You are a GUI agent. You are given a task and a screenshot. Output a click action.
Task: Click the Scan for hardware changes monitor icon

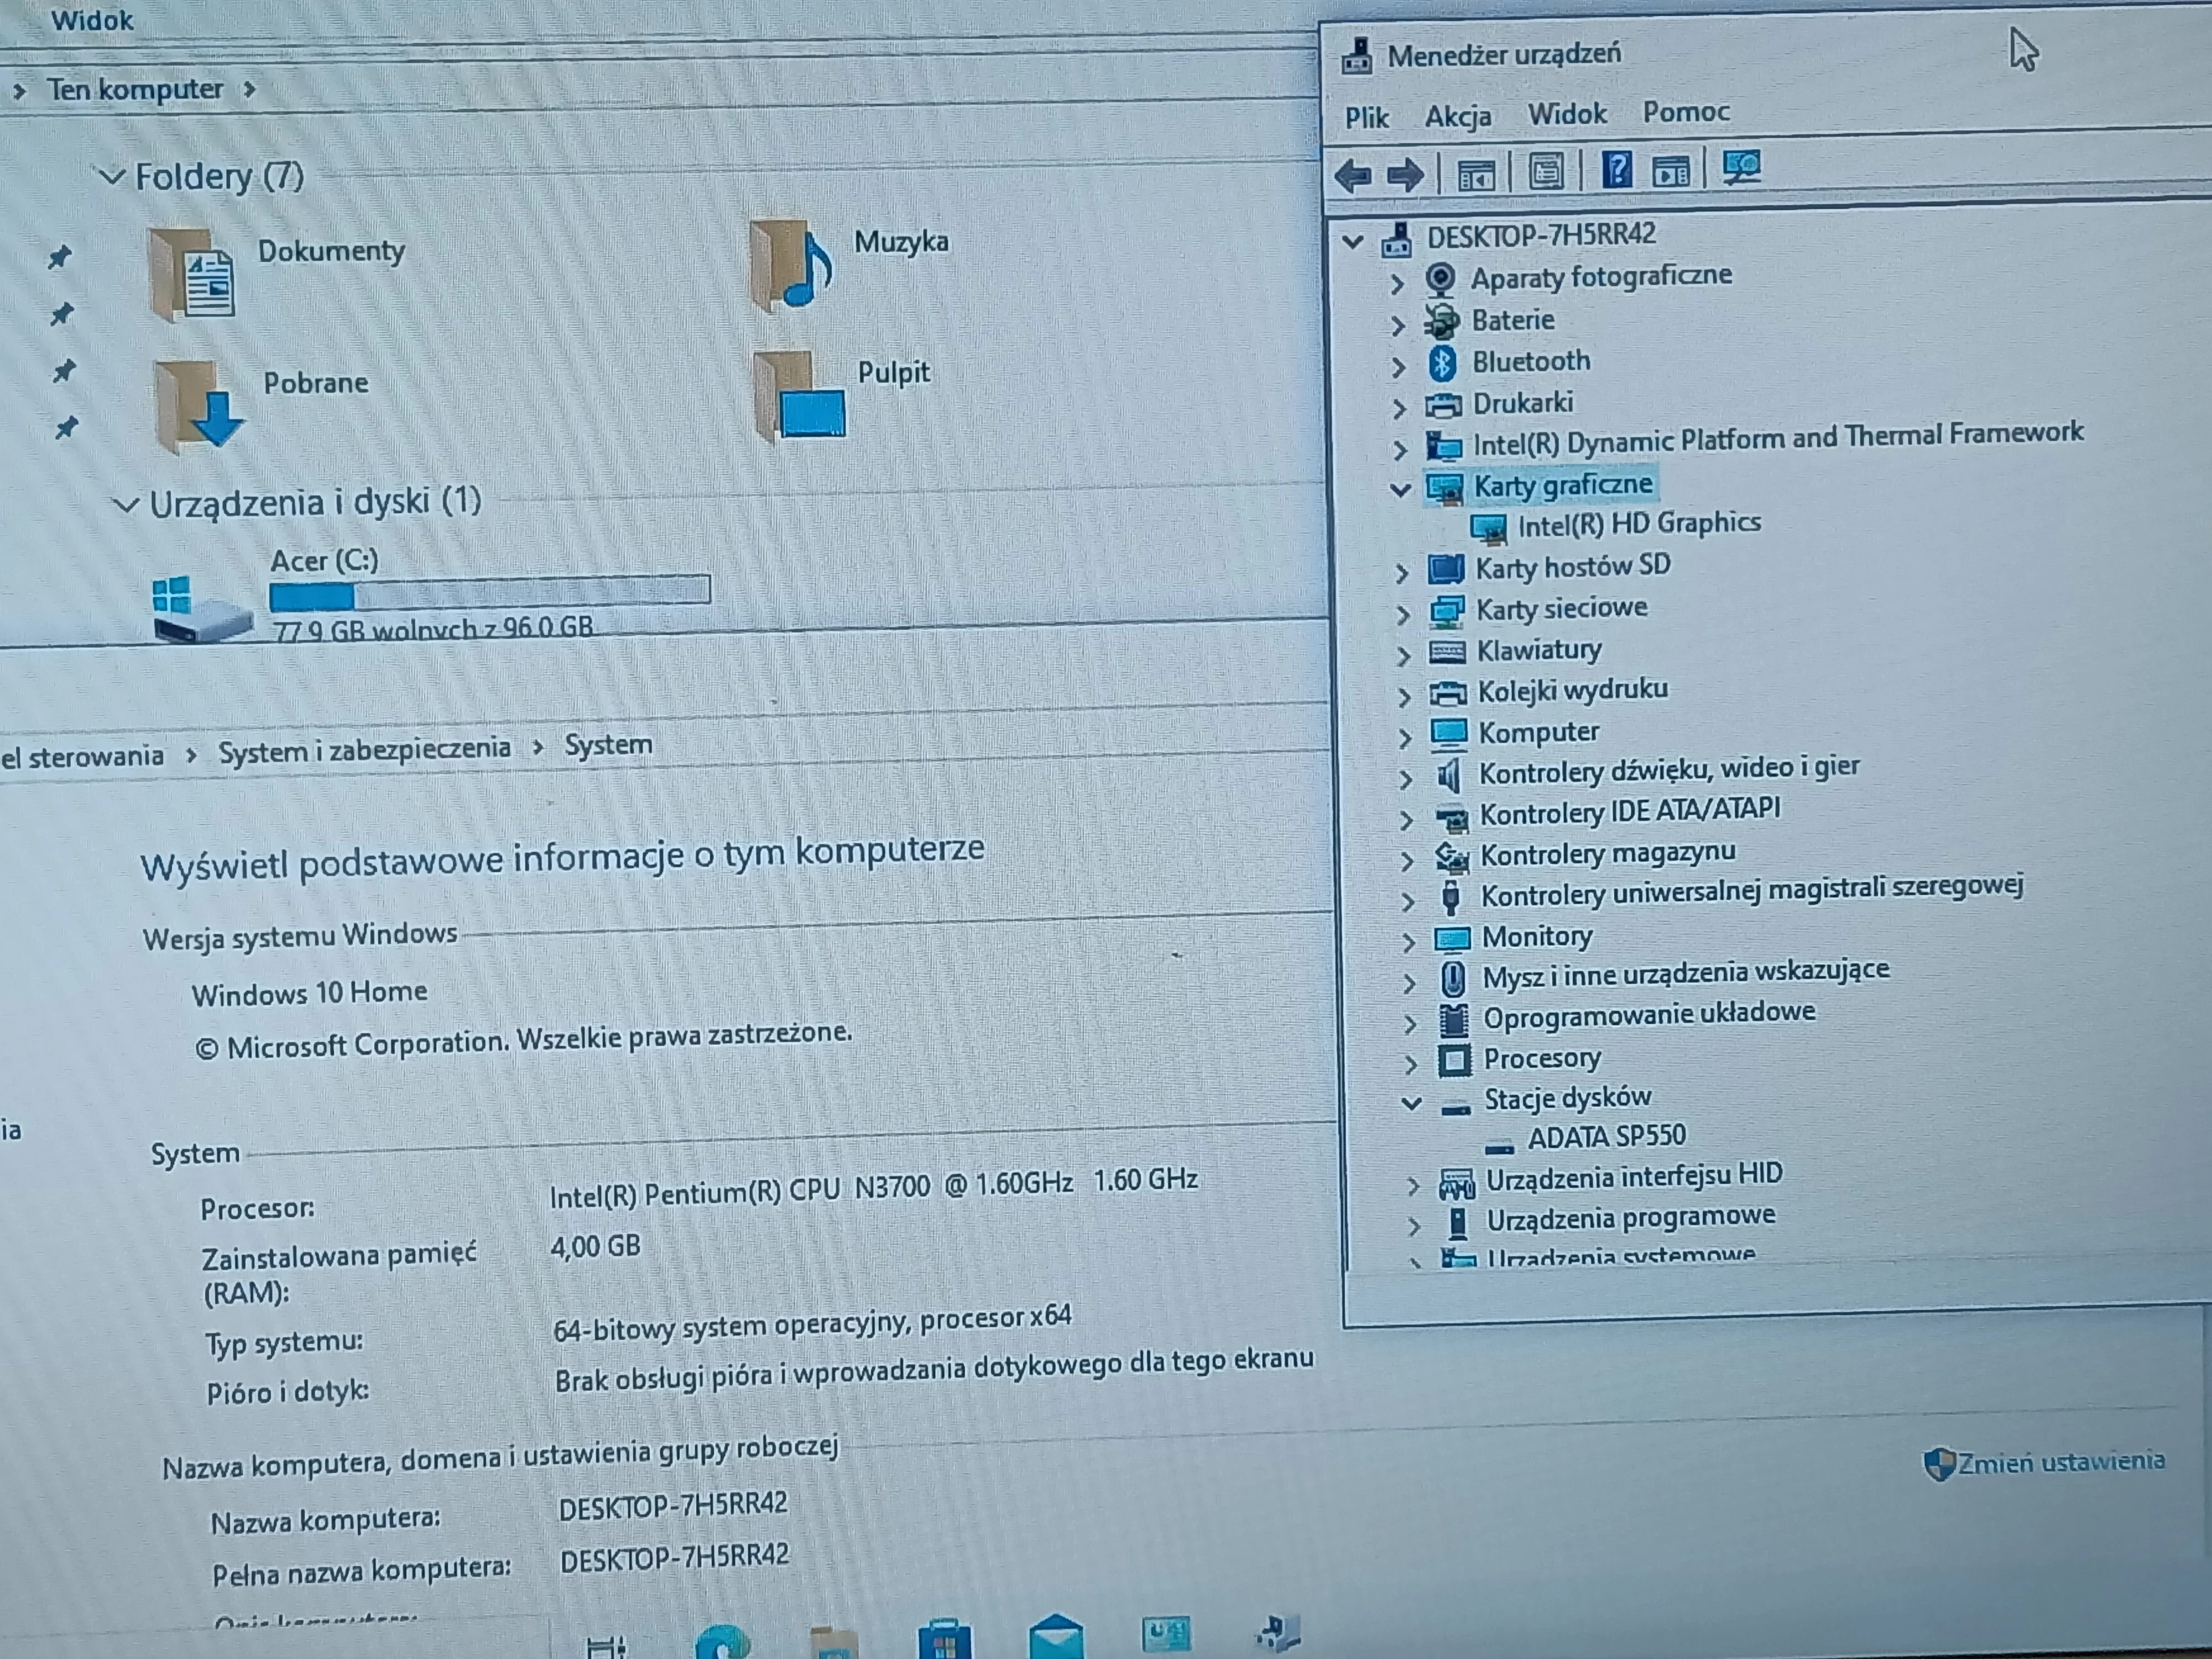point(1741,167)
